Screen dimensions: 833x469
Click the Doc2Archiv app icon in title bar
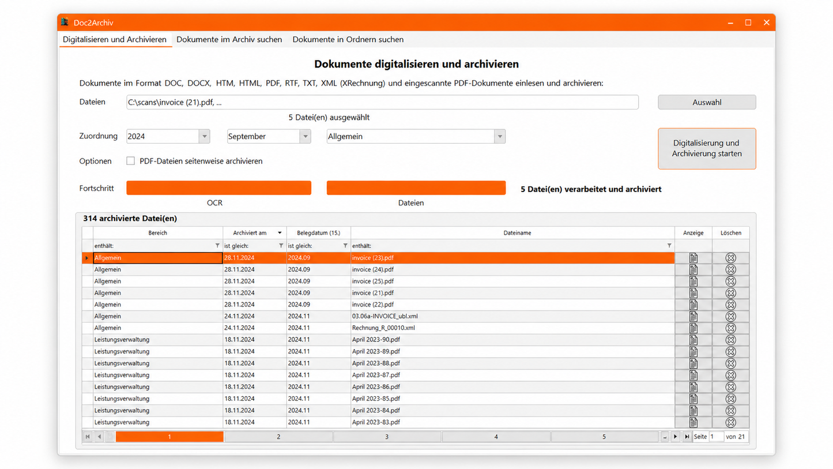tap(65, 22)
